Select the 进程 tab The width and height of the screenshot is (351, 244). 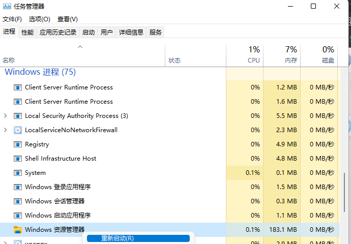click(x=9, y=32)
